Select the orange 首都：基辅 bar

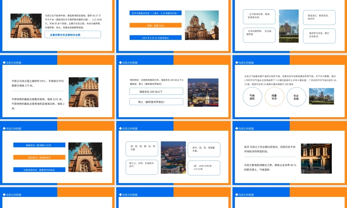[x=155, y=25]
